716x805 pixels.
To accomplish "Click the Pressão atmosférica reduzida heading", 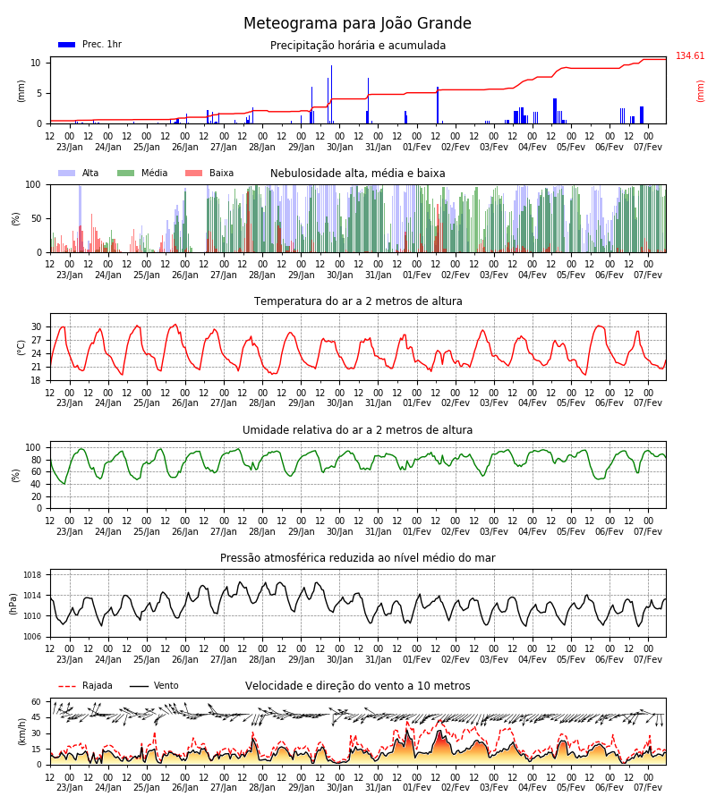I will [358, 557].
